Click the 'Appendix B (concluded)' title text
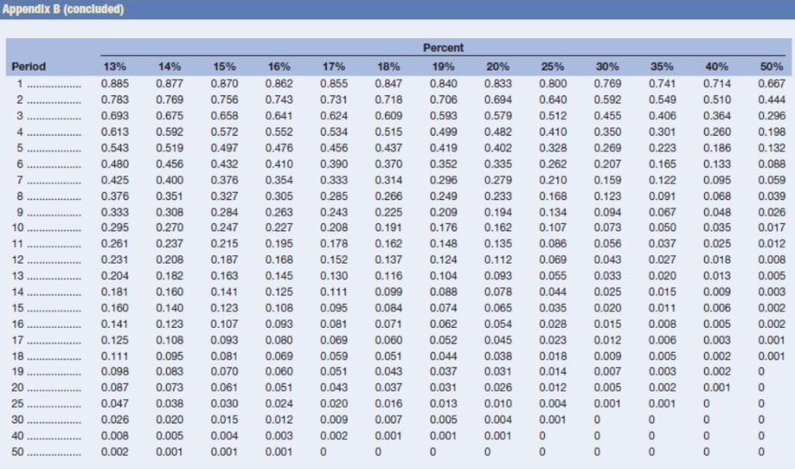The height and width of the screenshot is (469, 795). 63,9
